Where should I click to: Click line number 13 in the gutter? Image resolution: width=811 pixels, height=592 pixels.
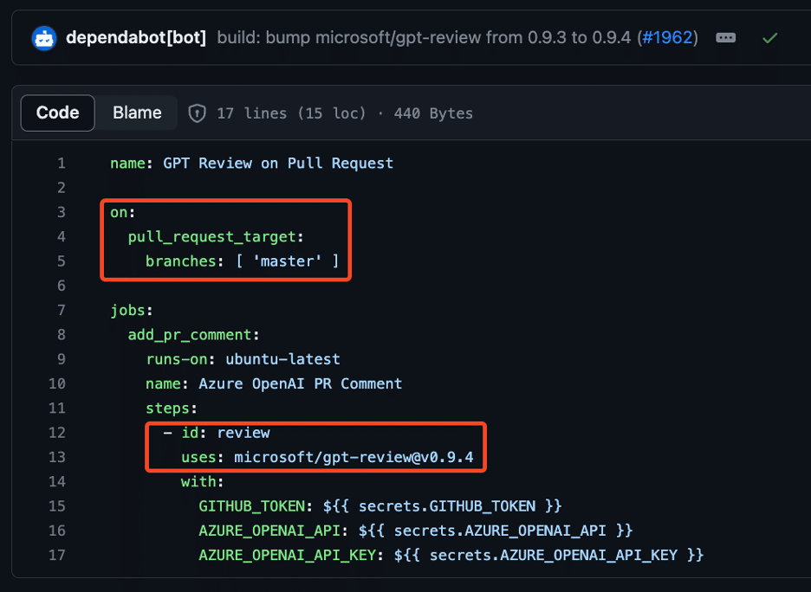[57, 457]
